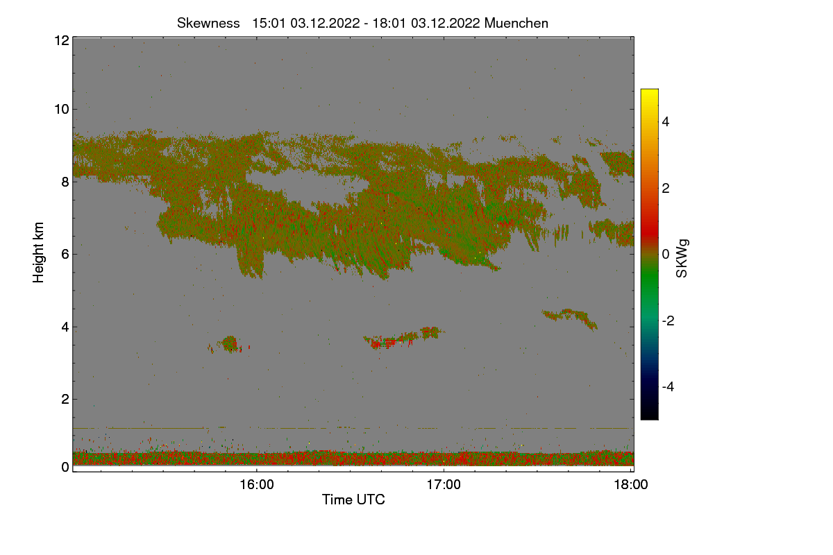Click the small cloud patch near 3.5 km before 16:00
This screenshot has width=833, height=555.
click(229, 344)
